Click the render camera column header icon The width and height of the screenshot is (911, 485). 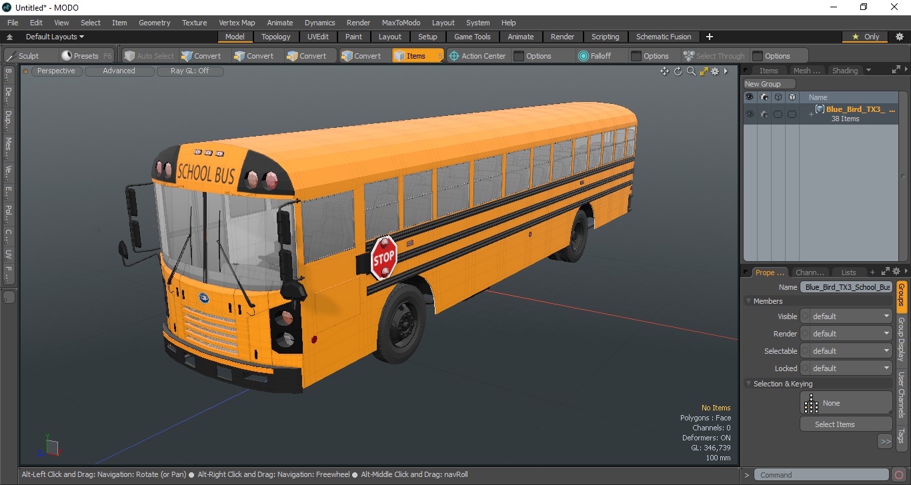tap(764, 97)
